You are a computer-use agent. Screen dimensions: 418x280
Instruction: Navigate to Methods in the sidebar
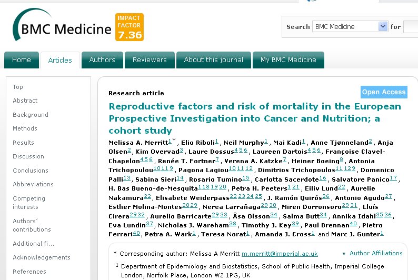[x=25, y=128]
